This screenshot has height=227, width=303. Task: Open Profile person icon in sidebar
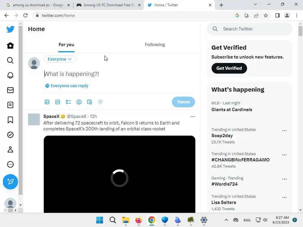pyautogui.click(x=10, y=150)
